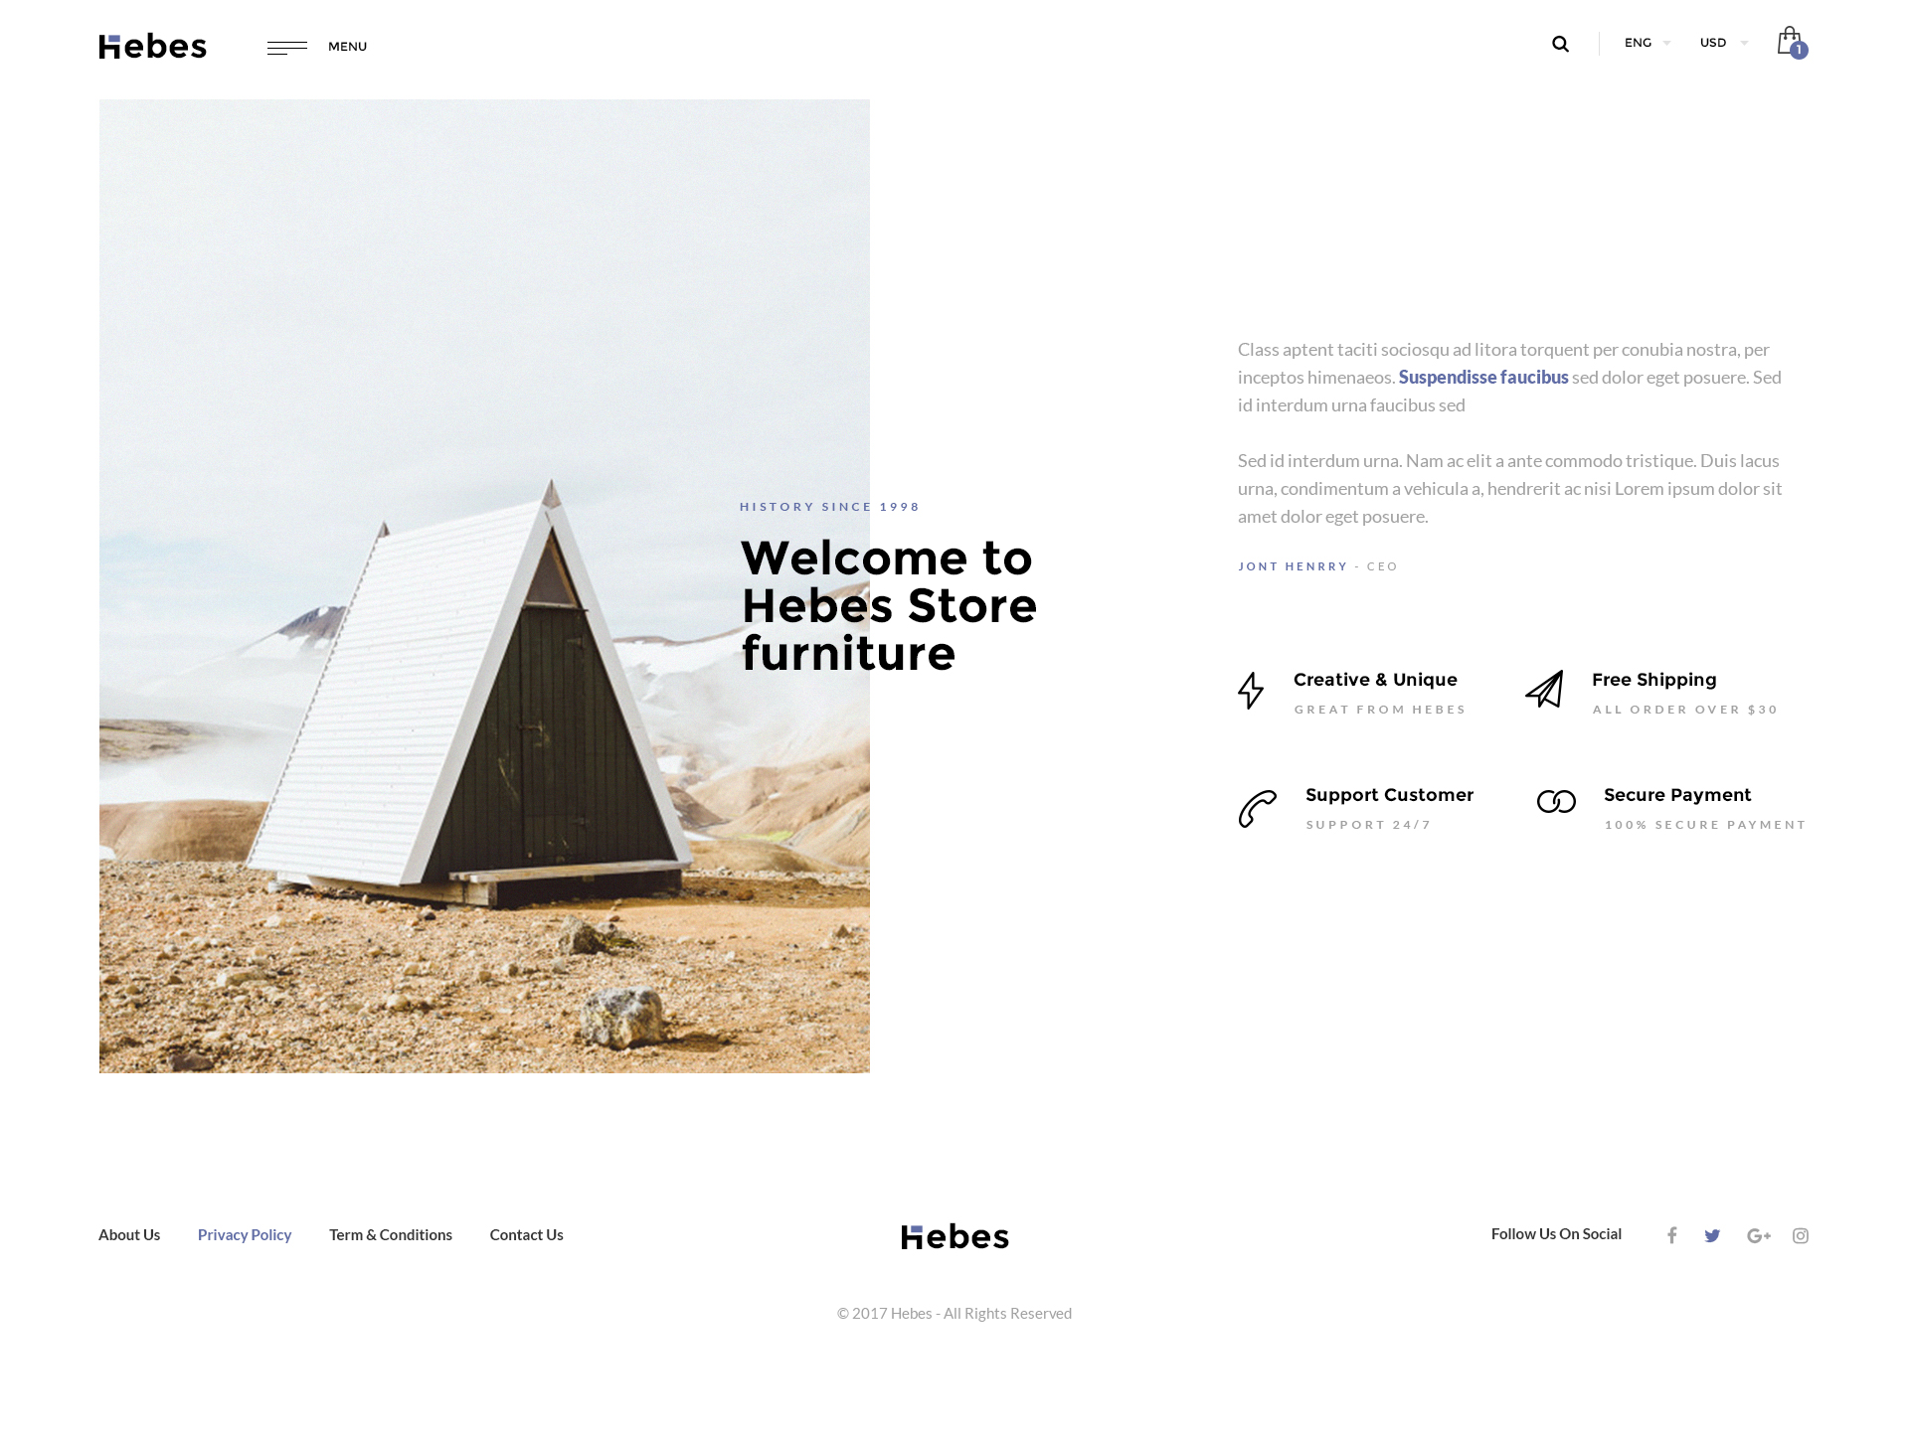The image size is (1909, 1438).
Task: Visit the Facebook social icon
Action: 1672,1235
